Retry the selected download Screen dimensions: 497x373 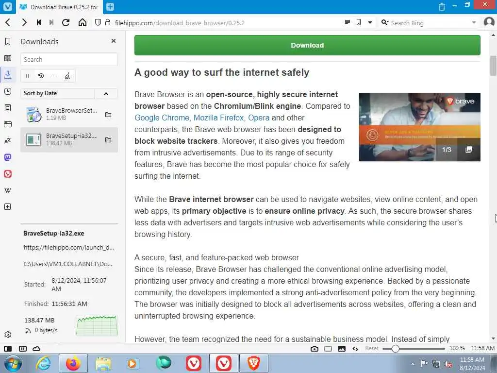tap(41, 76)
